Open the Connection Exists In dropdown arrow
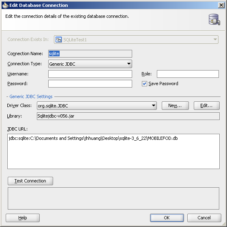Viewport: 227px width, 227px height. 215,39
